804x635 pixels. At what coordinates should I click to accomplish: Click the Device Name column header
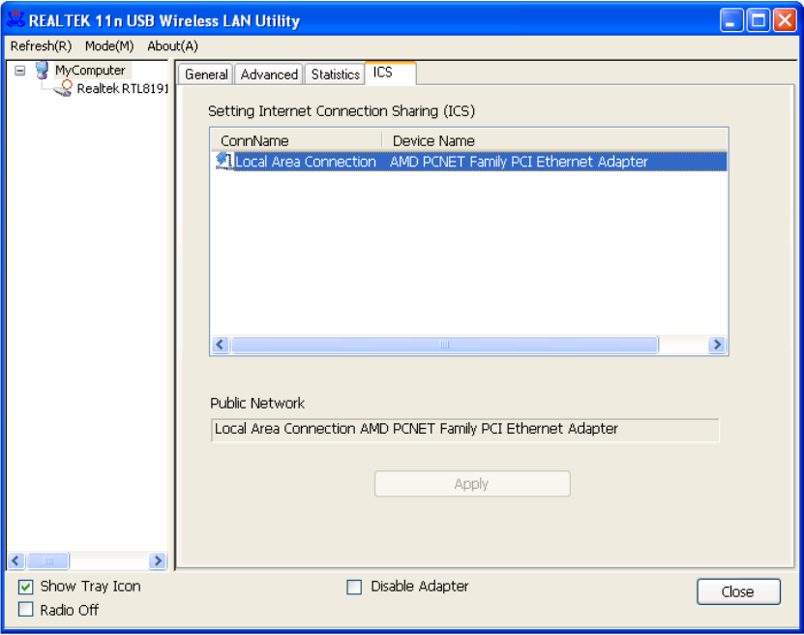(554, 140)
